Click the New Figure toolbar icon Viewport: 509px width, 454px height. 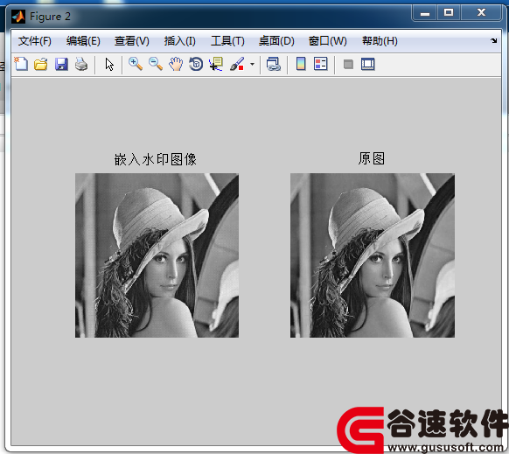tap(21, 64)
